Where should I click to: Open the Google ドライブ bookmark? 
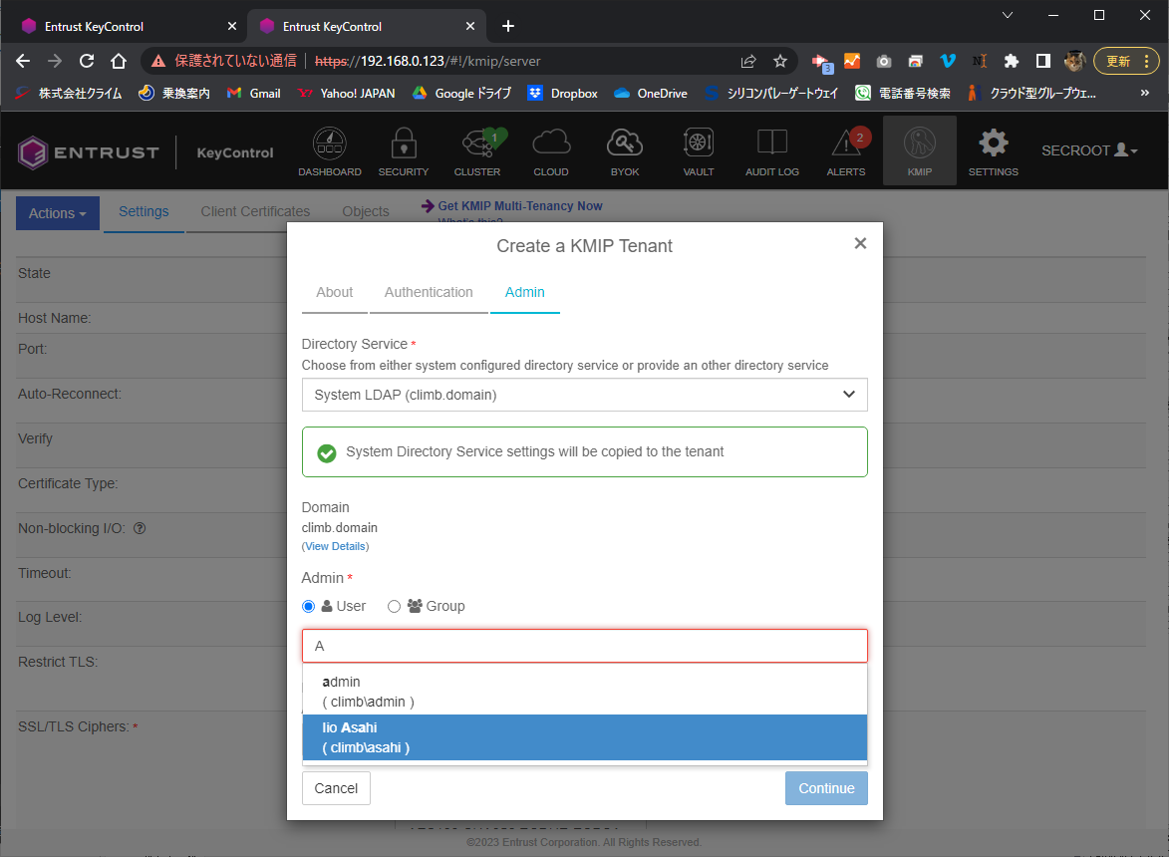coord(462,93)
